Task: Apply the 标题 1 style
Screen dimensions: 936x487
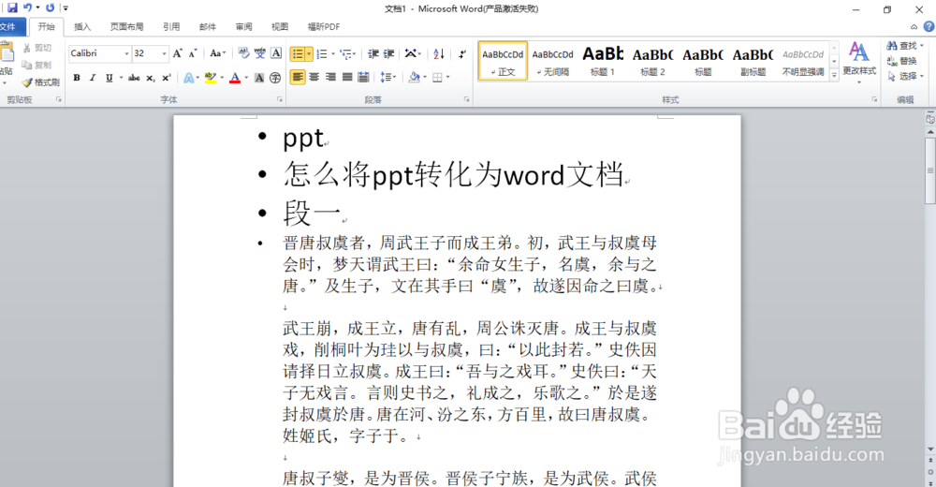Action: tap(603, 60)
